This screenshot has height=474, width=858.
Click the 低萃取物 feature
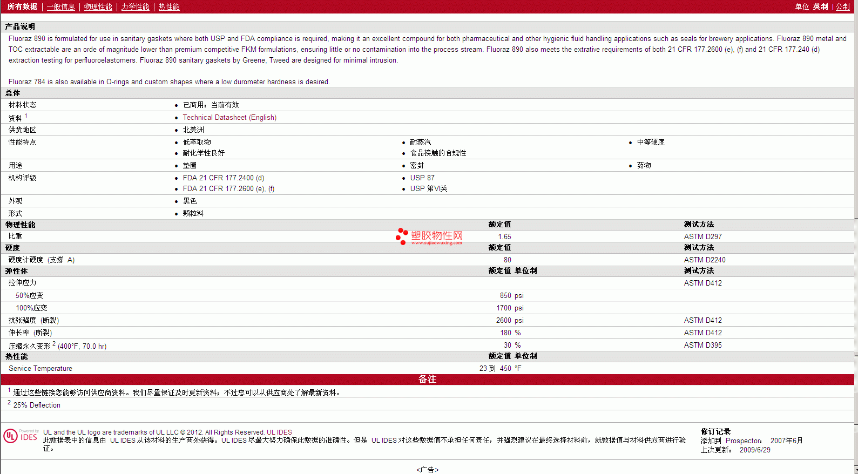(x=197, y=142)
